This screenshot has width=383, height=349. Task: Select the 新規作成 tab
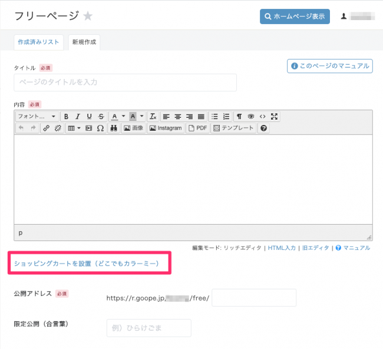84,42
